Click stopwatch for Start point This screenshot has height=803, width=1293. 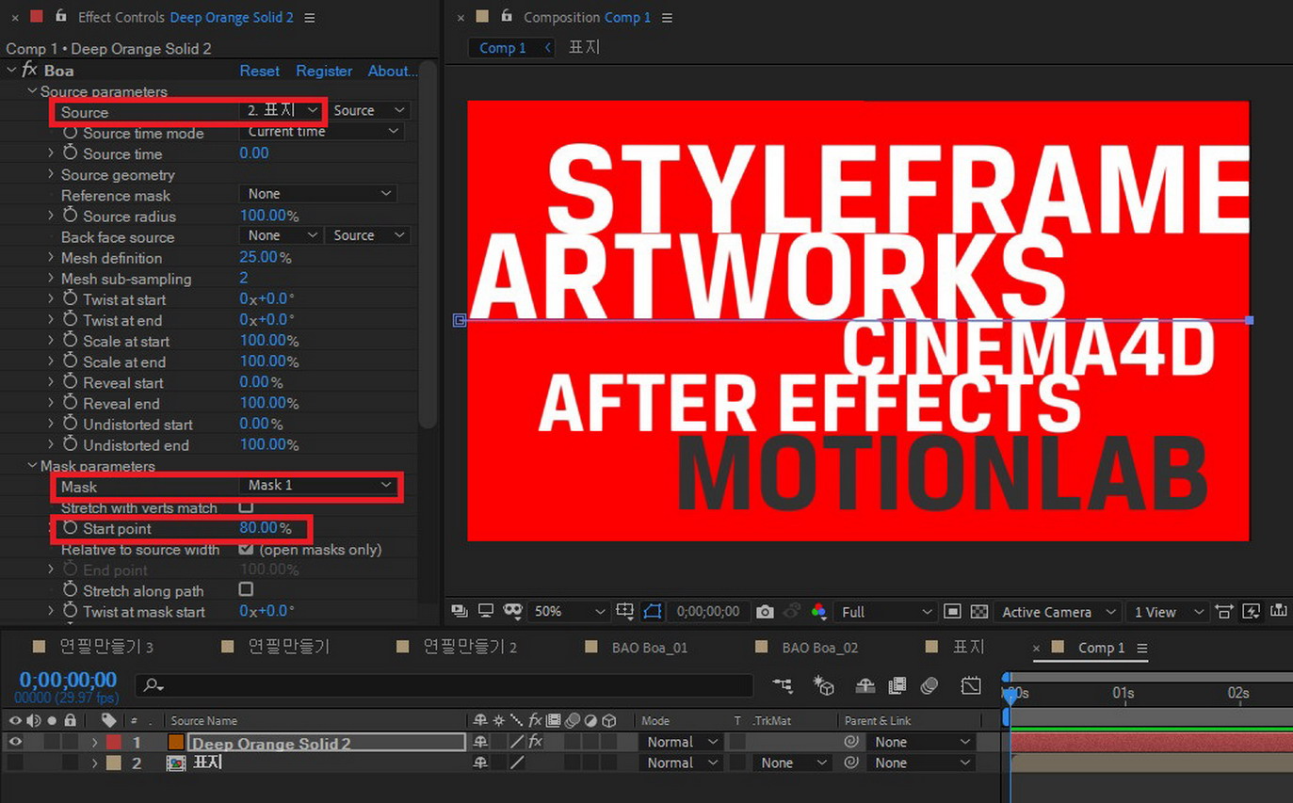[70, 528]
